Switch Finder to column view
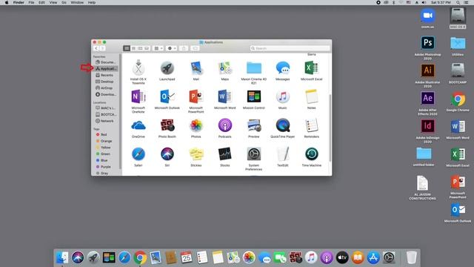The width and height of the screenshot is (474, 267). coord(140,48)
